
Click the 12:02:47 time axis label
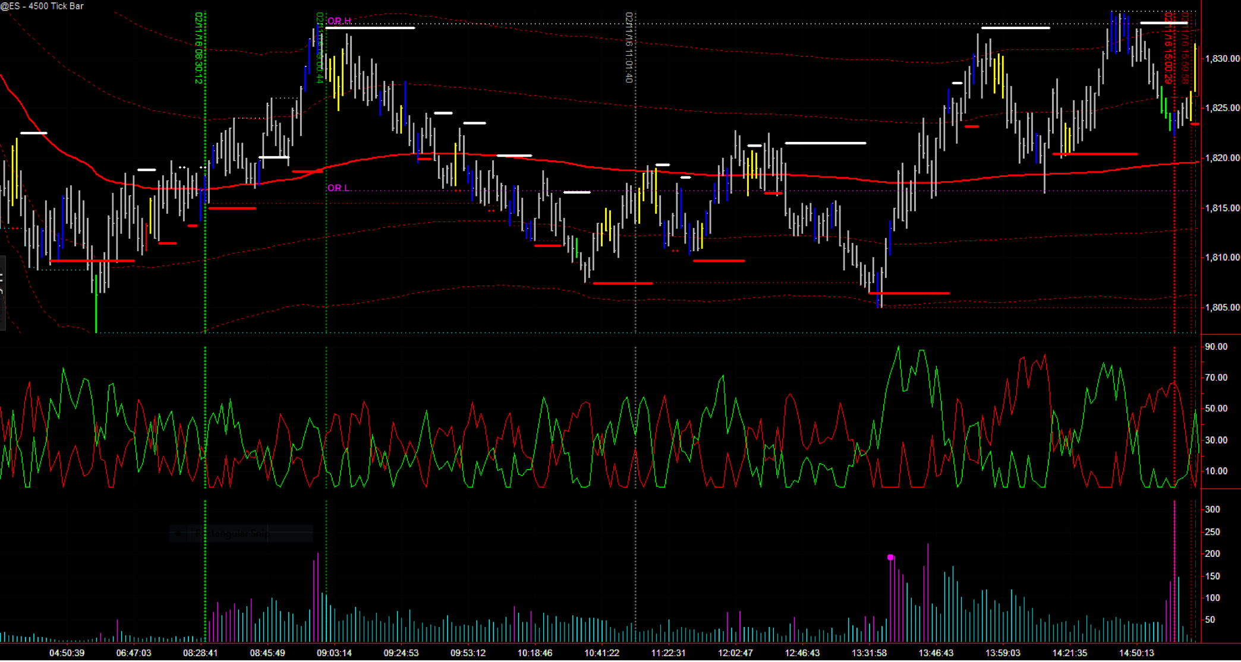pos(735,653)
